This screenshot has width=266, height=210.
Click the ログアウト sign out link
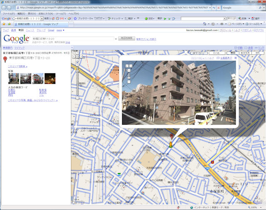[x=259, y=30]
